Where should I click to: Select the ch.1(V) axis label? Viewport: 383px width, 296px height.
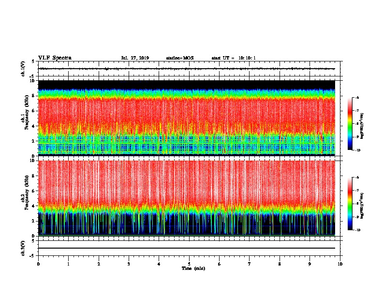(23, 69)
